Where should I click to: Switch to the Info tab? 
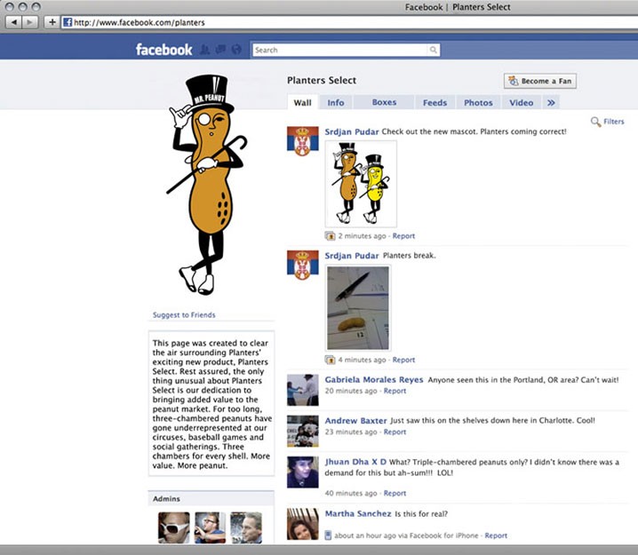point(336,102)
